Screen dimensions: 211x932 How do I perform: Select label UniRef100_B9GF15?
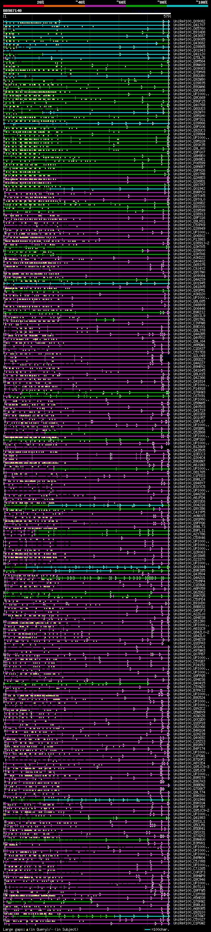[x=189, y=101]
